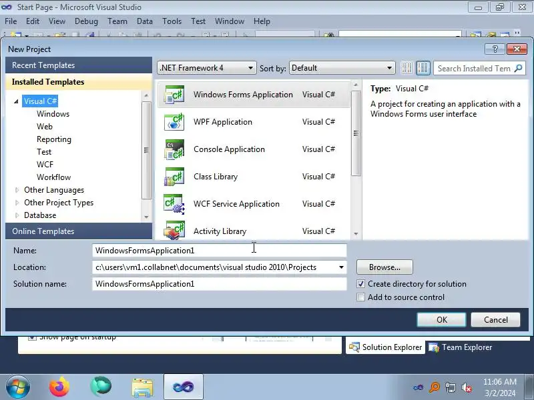
Task: Open the Debug menu
Action: click(x=86, y=21)
